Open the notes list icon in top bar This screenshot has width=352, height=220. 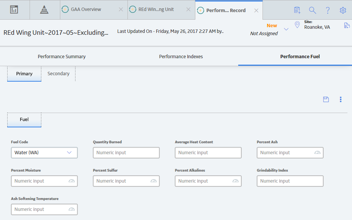pos(297,10)
